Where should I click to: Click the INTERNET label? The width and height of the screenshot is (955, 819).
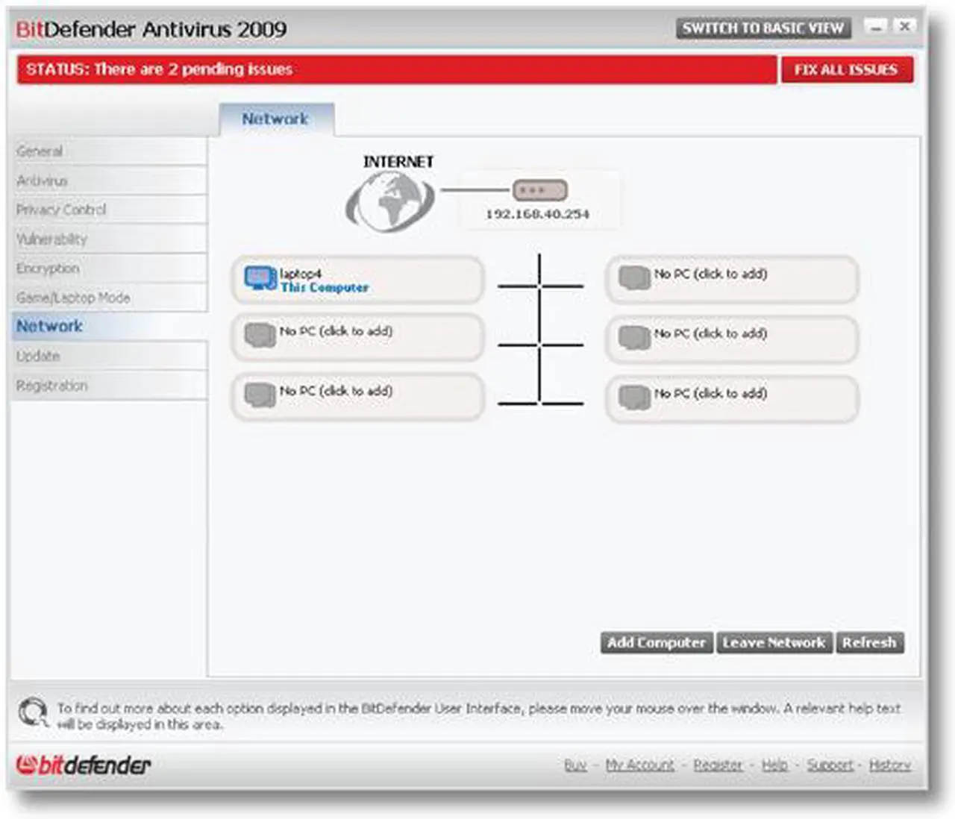click(398, 161)
